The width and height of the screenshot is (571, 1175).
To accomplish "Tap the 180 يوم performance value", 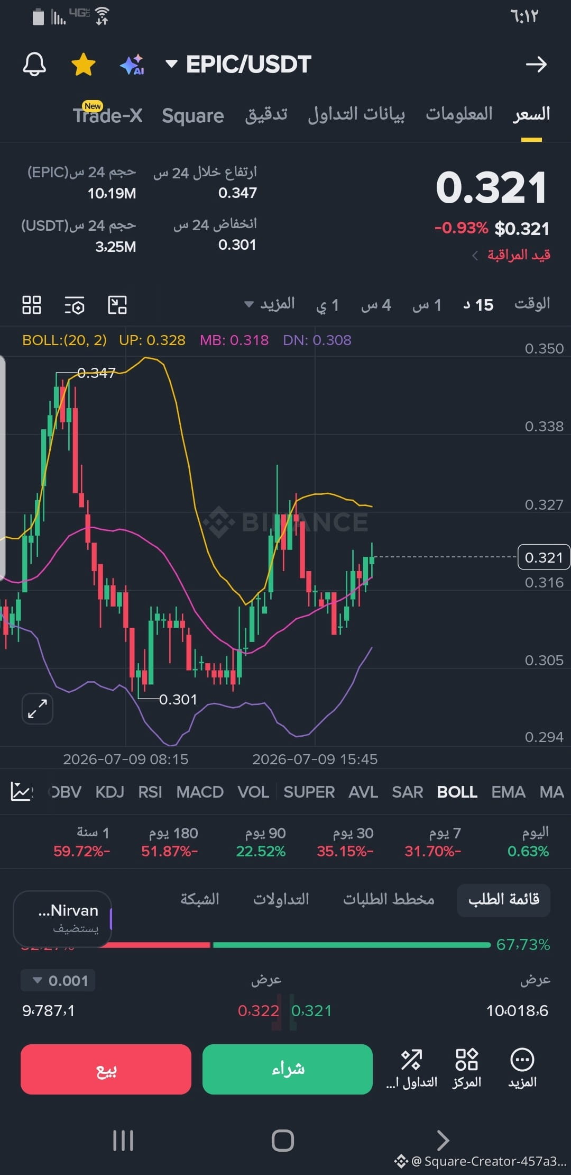I will [x=170, y=851].
